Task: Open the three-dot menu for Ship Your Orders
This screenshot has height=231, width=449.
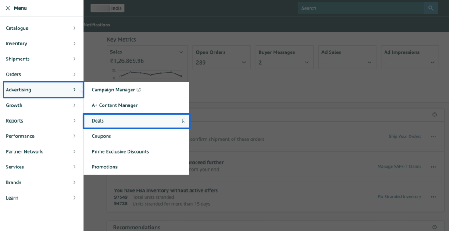Action: pos(434,136)
